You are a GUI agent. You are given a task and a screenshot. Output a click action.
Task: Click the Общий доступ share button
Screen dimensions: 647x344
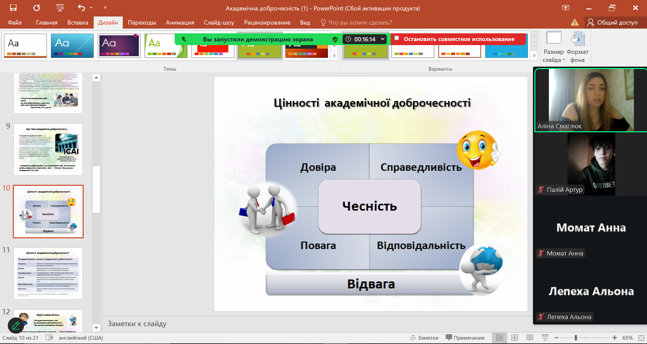click(613, 23)
